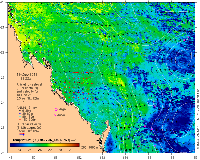Click the latitude axis label "-26"
Image resolution: width=200 pixels, height=160 pixels.
2,153
